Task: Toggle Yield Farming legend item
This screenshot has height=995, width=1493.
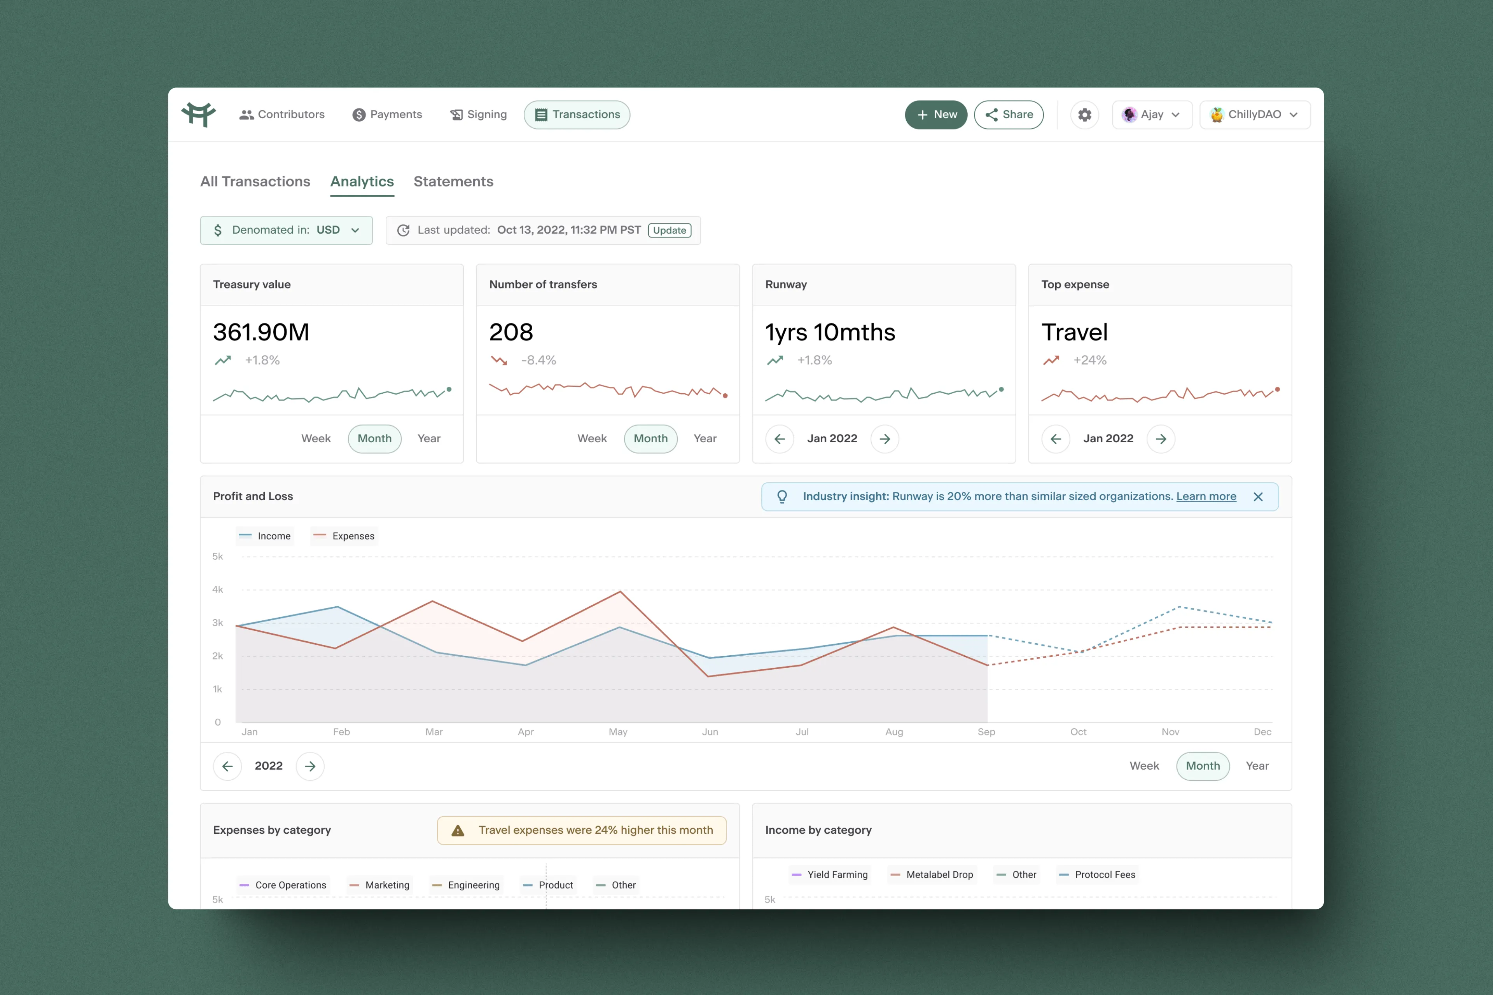Action: coord(830,875)
